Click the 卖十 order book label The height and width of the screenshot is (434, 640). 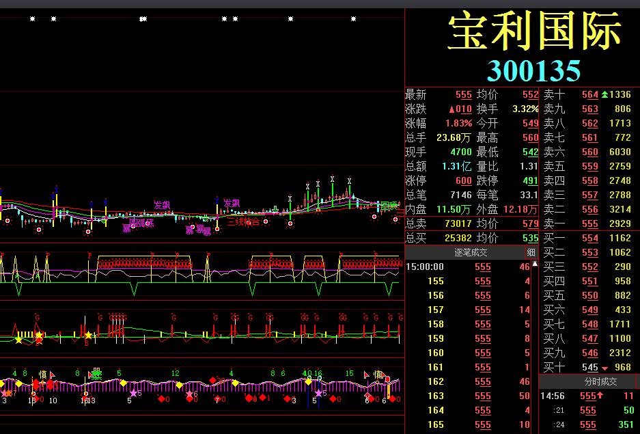(x=555, y=95)
